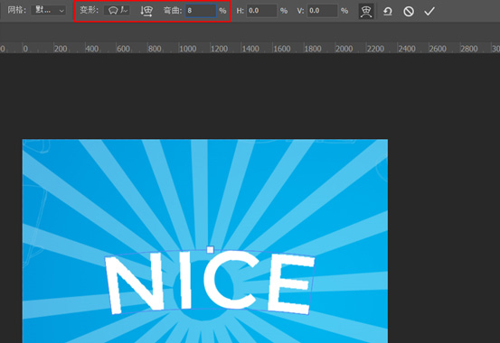Image resolution: width=500 pixels, height=343 pixels.
Task: Click the warp control handle above NICE
Action: tap(210, 250)
